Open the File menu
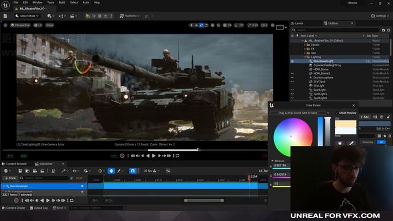Viewport: 393px width, 221px height. [x=16, y=2]
